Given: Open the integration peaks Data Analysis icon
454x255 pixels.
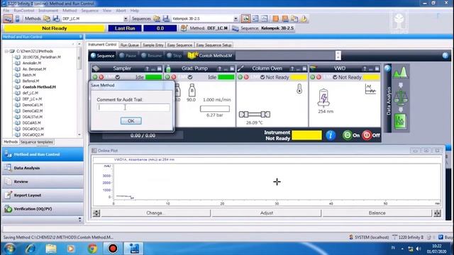Looking at the screenshot, I should click(400, 72).
